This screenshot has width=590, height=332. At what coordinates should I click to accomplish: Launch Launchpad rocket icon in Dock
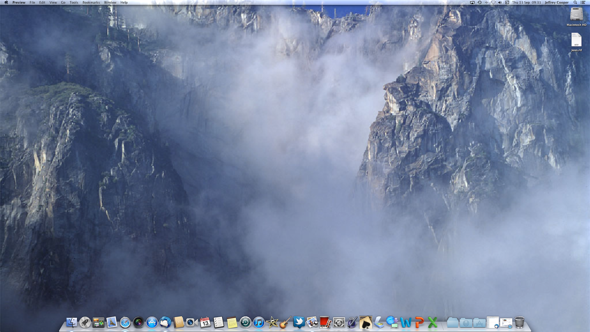point(85,322)
